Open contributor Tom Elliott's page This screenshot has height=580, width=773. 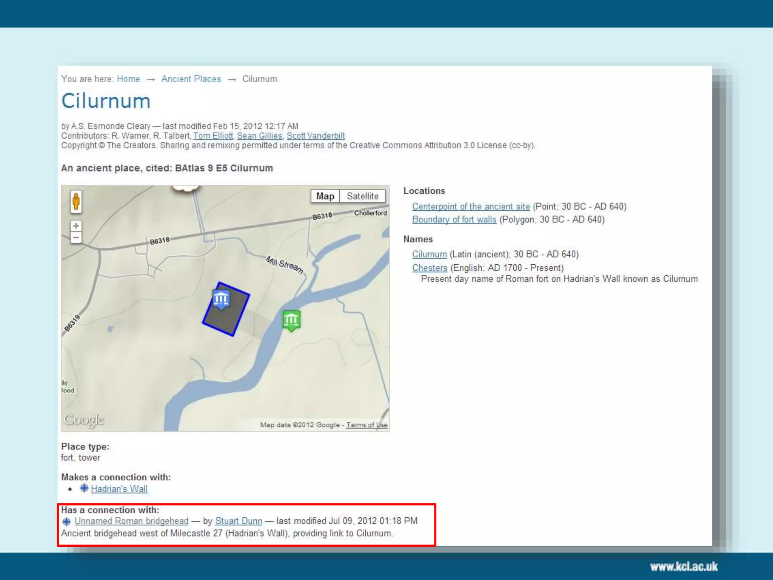coord(213,136)
